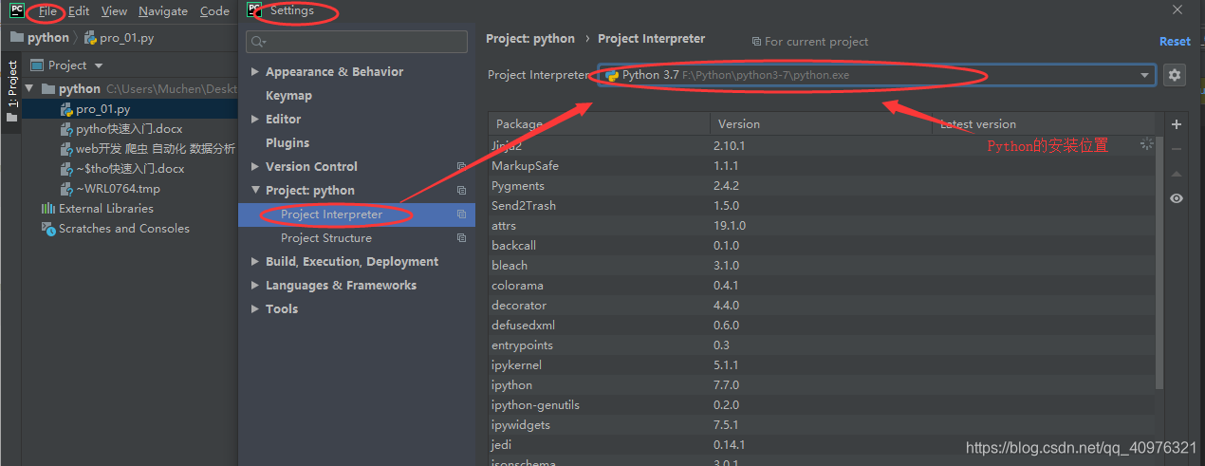The image size is (1205, 466).
Task: Toggle the show early releases eye icon
Action: (x=1177, y=198)
